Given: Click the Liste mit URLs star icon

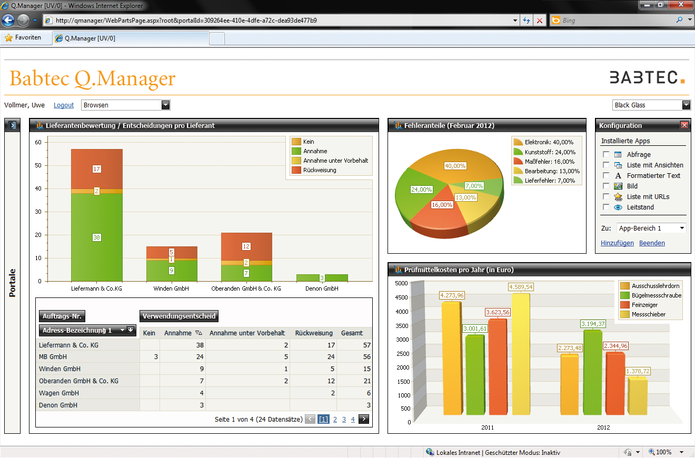Looking at the screenshot, I should (x=618, y=197).
